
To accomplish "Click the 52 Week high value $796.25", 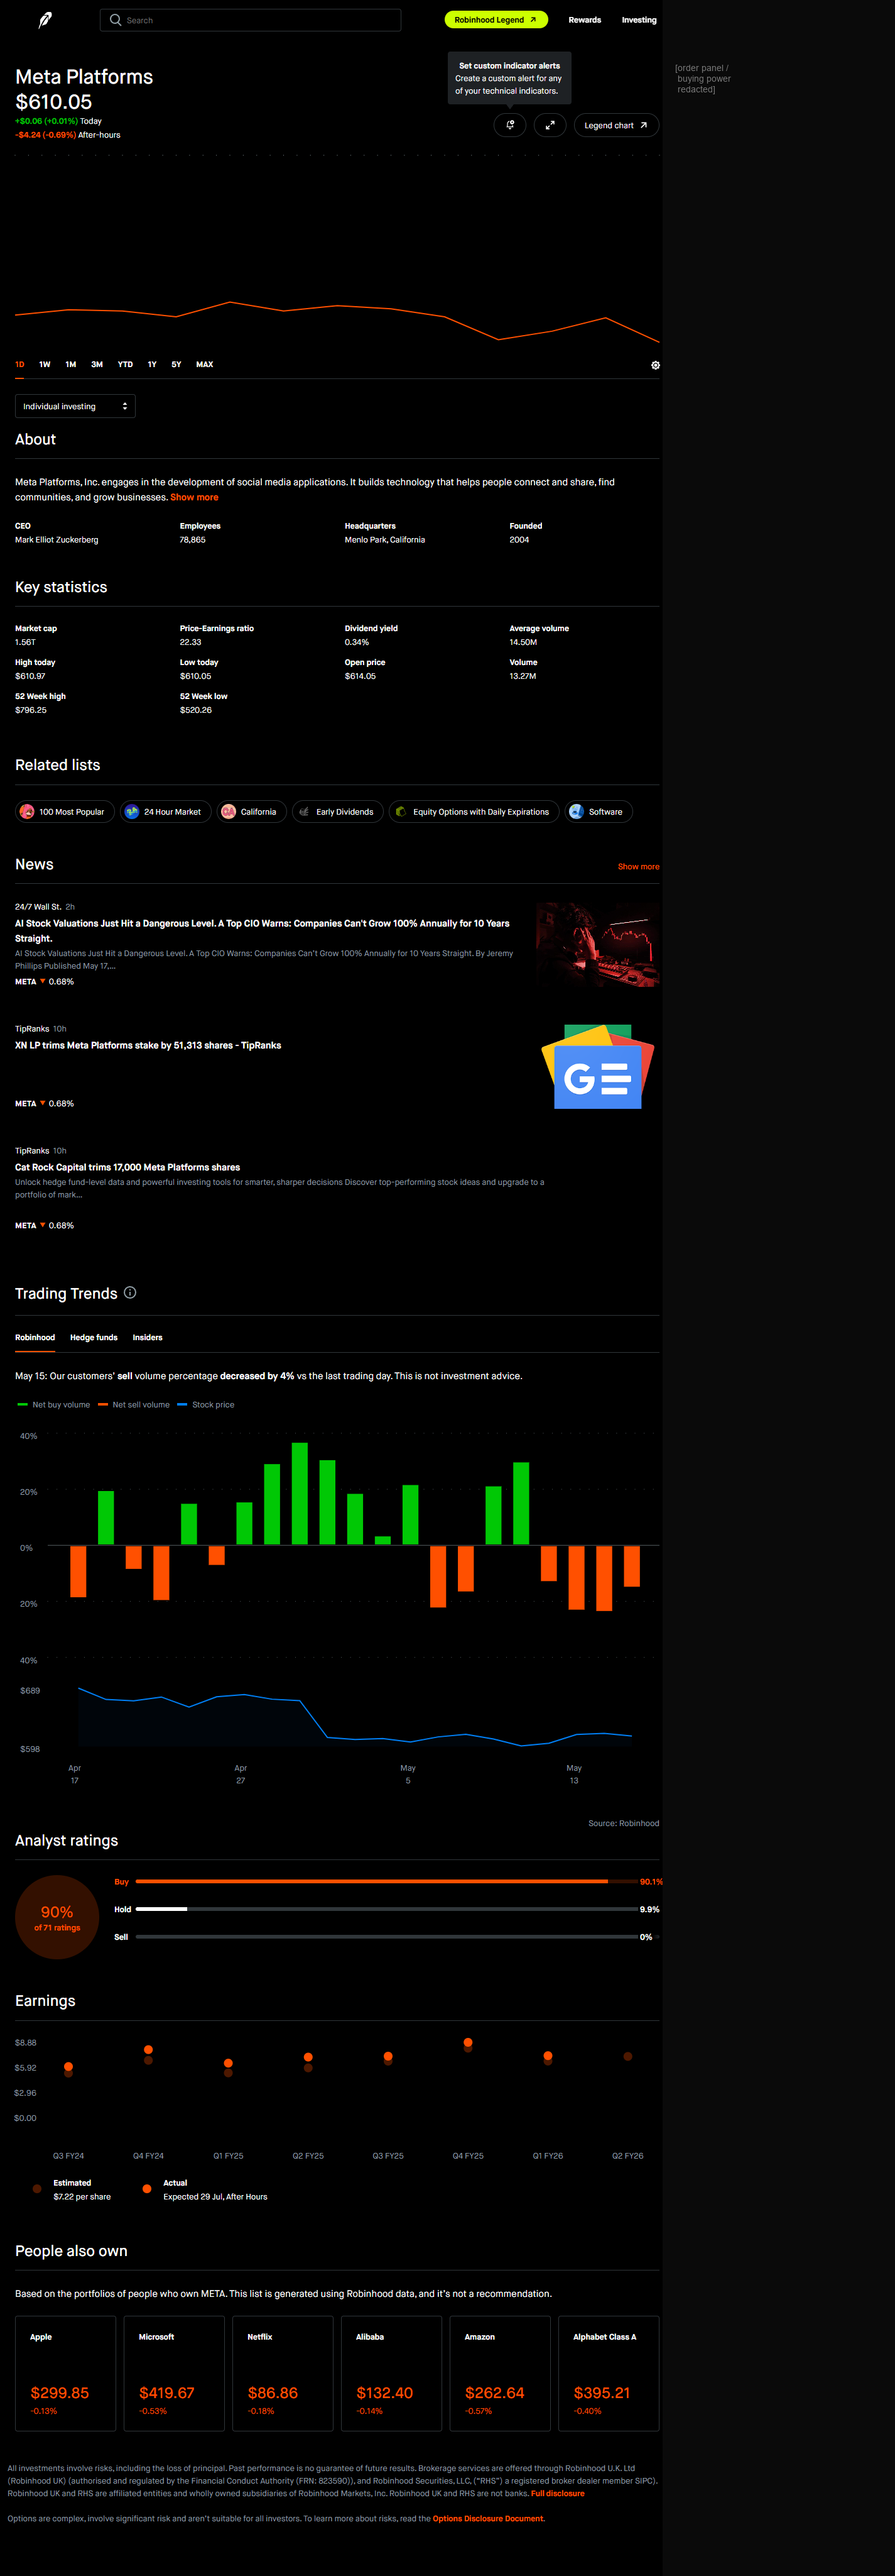I will click(31, 710).
